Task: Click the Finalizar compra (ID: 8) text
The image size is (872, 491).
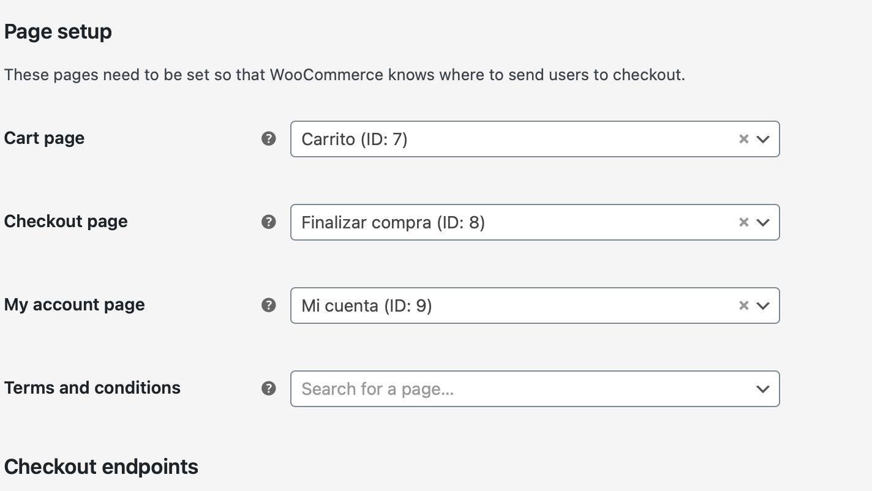Action: [393, 223]
